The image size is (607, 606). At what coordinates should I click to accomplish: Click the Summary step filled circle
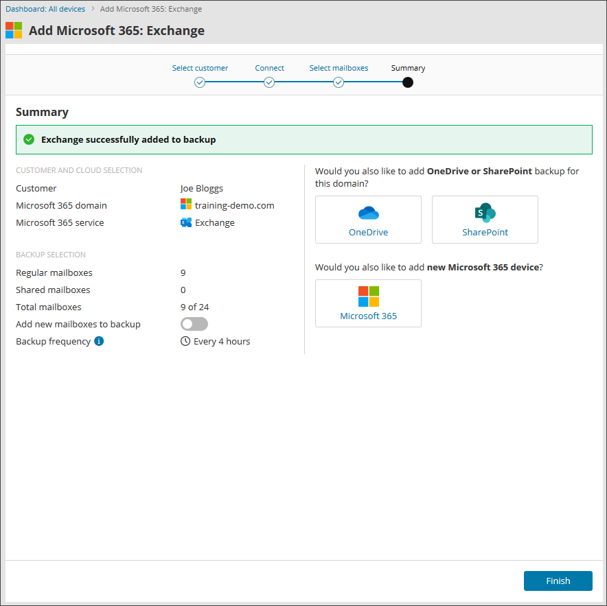[x=408, y=82]
